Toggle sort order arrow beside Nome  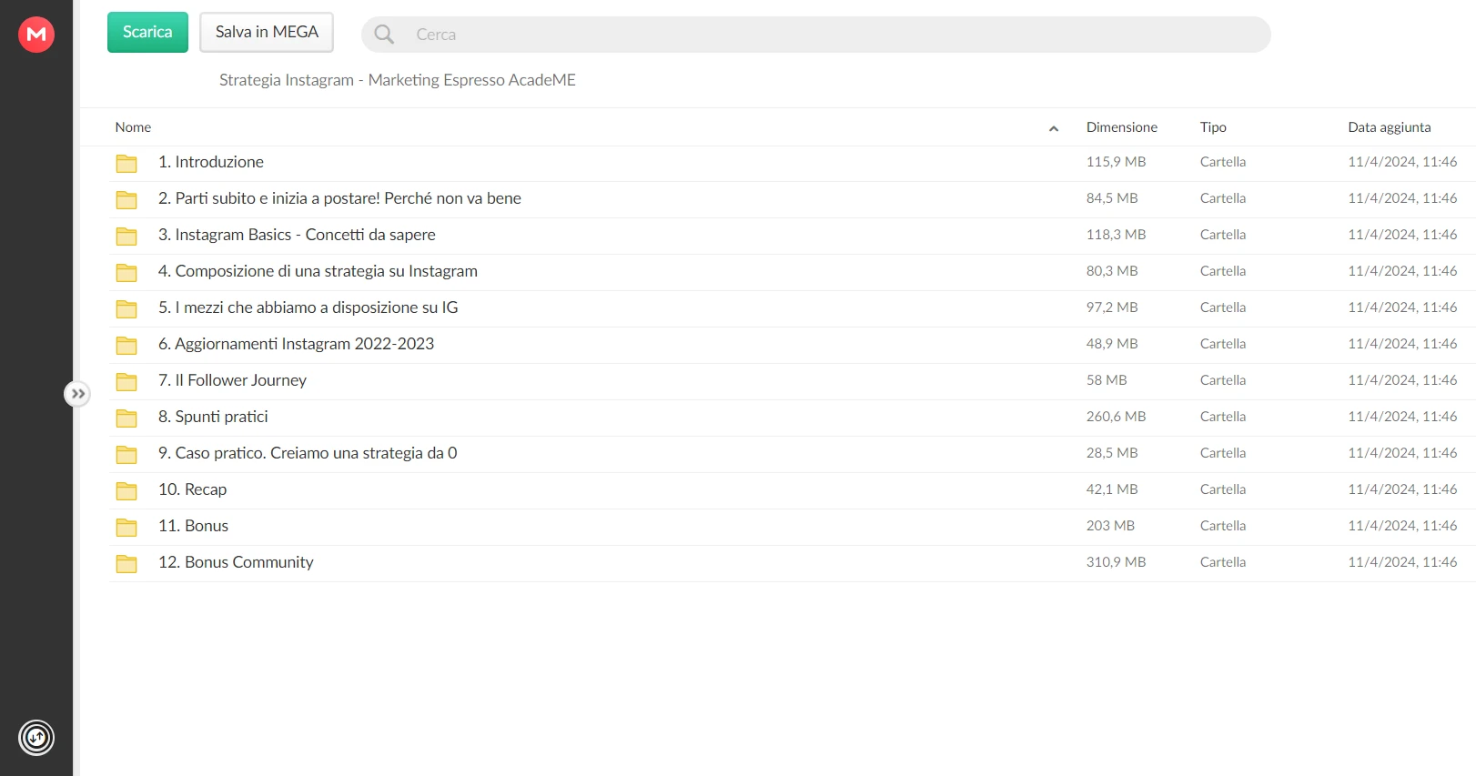click(1054, 128)
